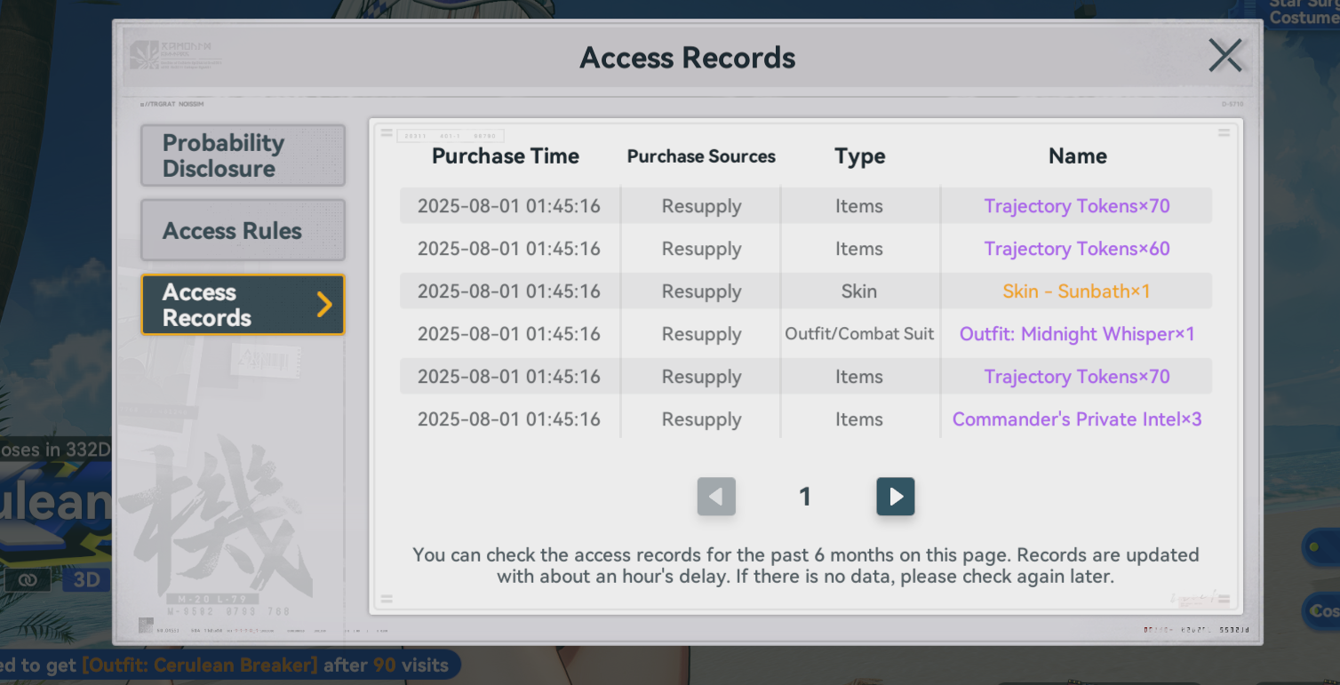Click the purchase time in the Trajectory Tokens×60 row
The width and height of the screenshot is (1340, 685).
click(x=509, y=249)
